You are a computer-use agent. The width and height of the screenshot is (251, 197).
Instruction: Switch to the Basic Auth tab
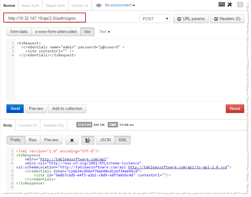tap(30, 5)
